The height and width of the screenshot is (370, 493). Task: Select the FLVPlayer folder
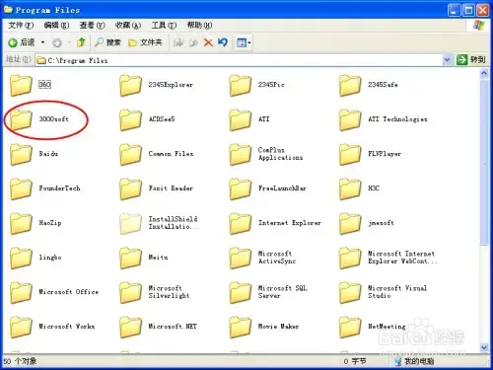tap(370, 154)
